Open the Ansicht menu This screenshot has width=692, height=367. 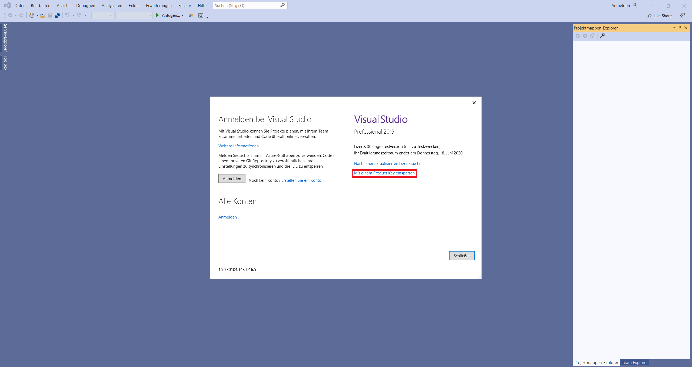tap(63, 5)
